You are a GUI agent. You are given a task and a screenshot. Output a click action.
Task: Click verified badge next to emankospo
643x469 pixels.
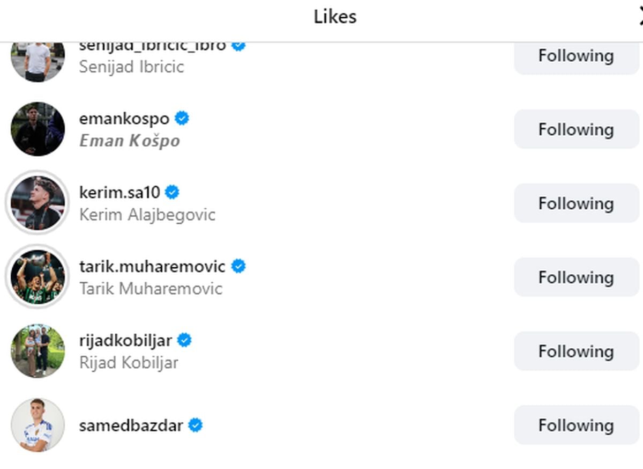182,119
